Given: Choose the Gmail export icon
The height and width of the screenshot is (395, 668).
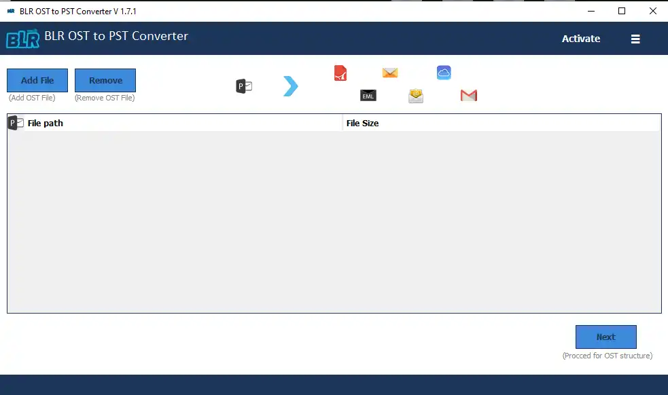Looking at the screenshot, I should (468, 96).
